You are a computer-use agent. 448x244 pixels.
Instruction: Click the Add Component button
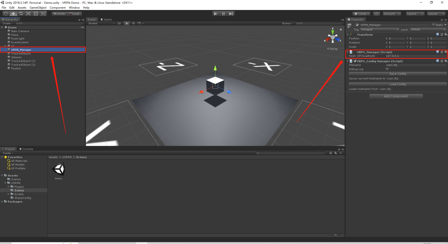tap(396, 96)
